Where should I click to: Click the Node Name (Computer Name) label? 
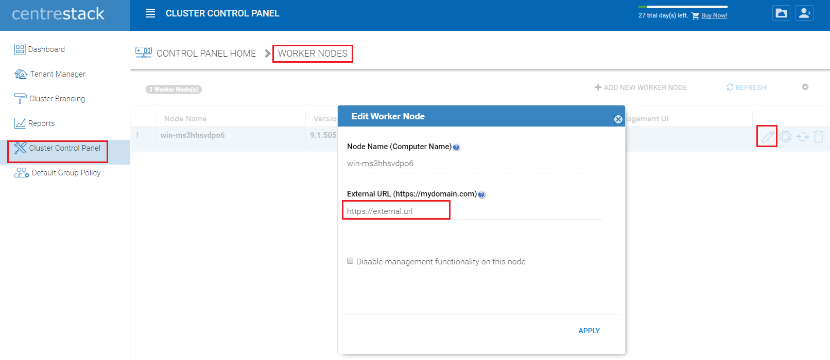399,147
